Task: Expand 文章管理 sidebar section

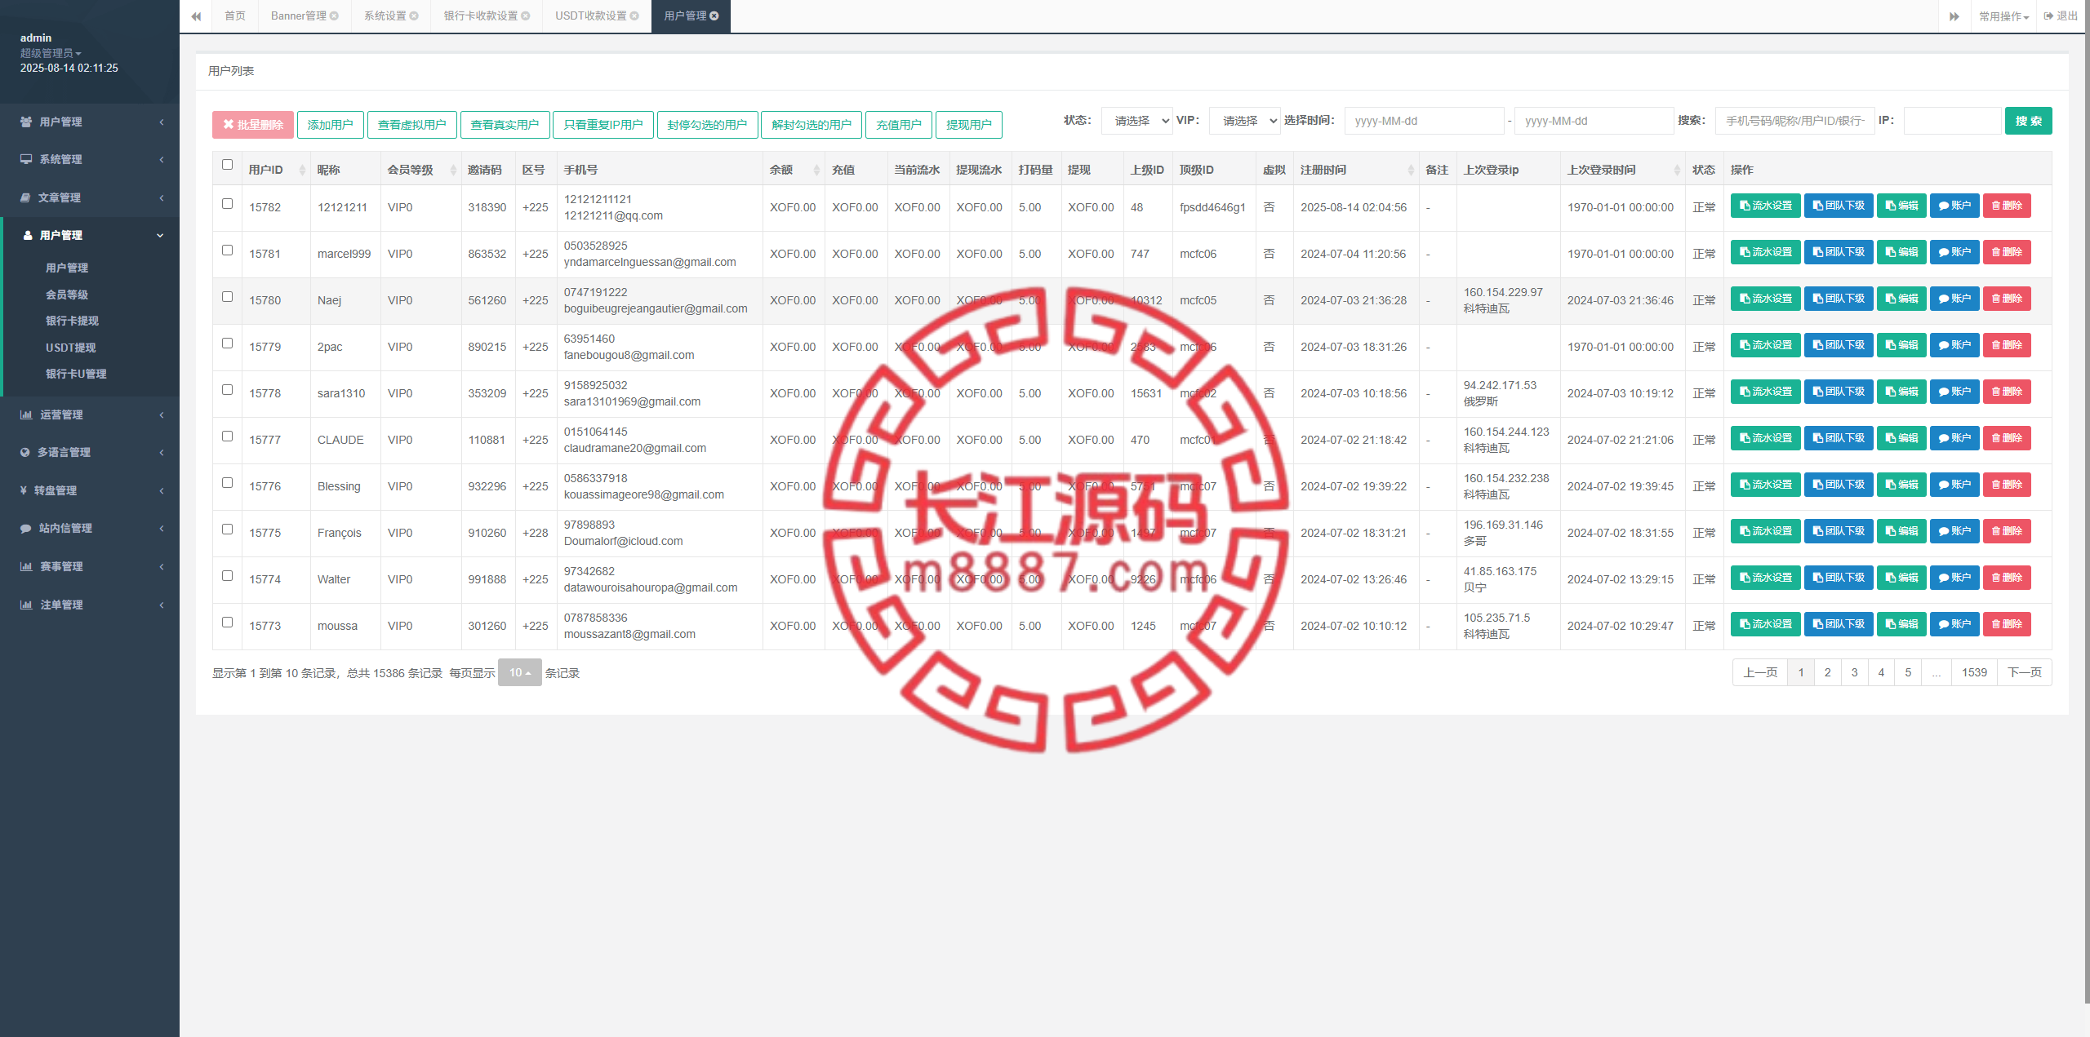Action: pyautogui.click(x=90, y=197)
